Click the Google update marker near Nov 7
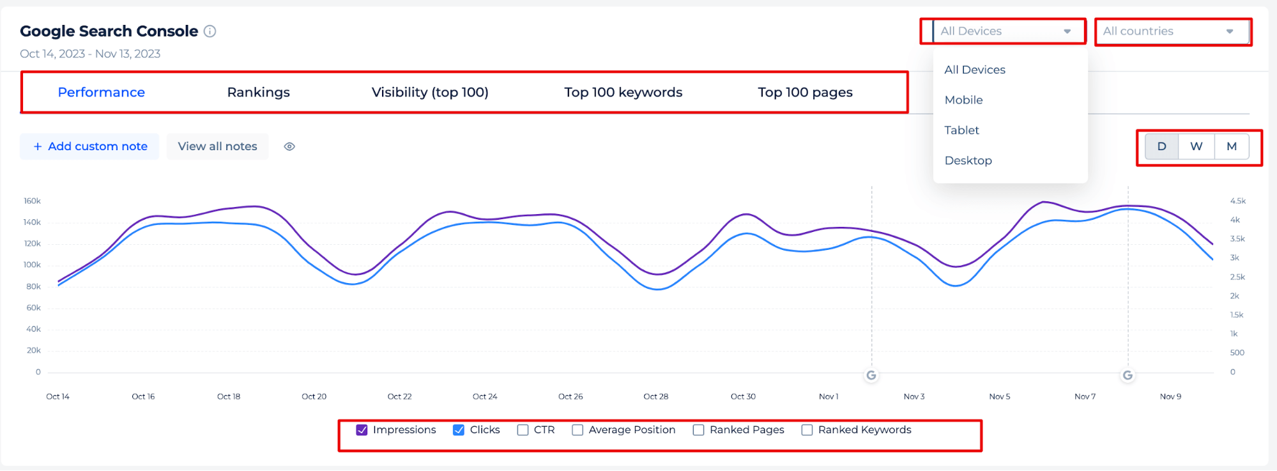The width and height of the screenshot is (1277, 471). pos(1128,375)
